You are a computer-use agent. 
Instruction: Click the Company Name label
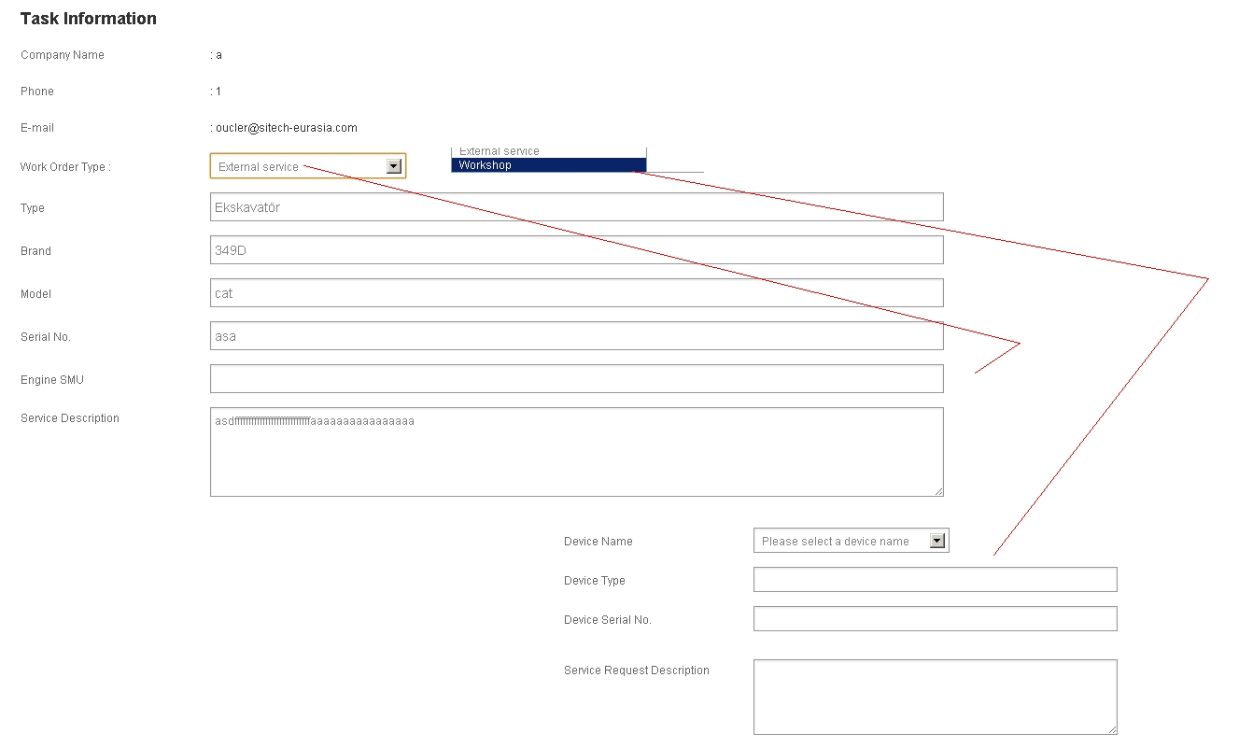pyautogui.click(x=63, y=55)
